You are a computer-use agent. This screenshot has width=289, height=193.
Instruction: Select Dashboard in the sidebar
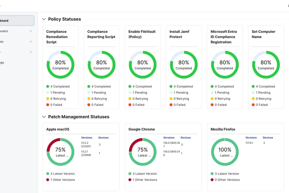(x=14, y=21)
